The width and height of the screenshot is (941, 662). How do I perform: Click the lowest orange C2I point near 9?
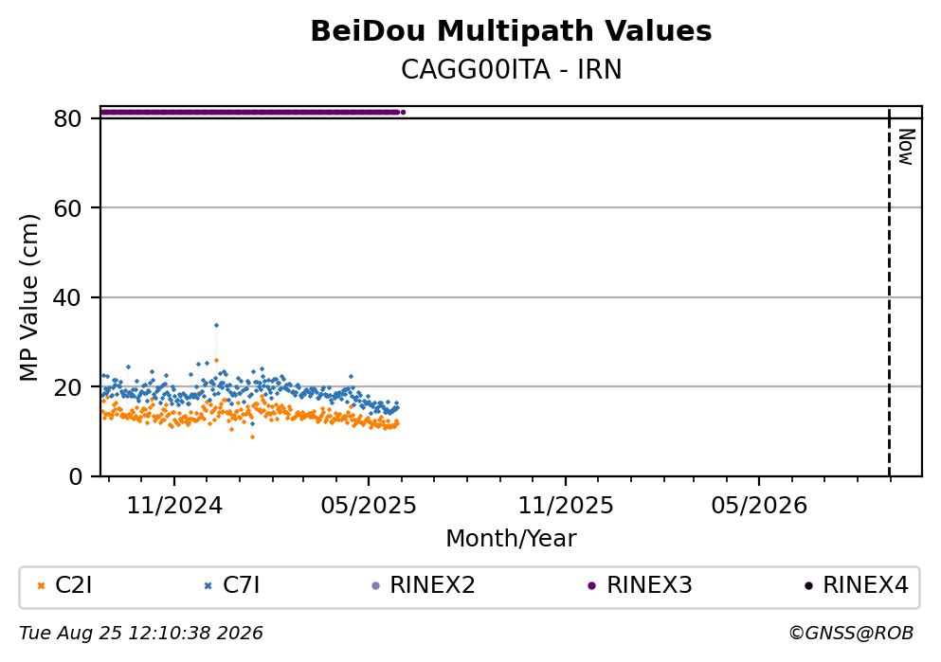point(252,438)
